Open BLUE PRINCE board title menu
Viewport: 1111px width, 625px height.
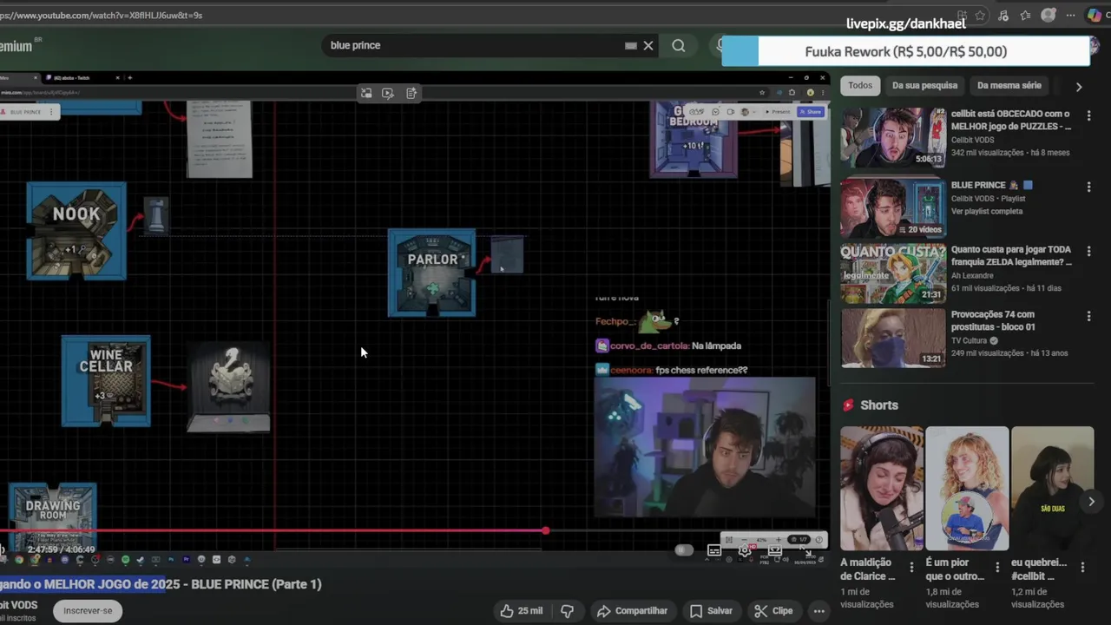click(51, 112)
